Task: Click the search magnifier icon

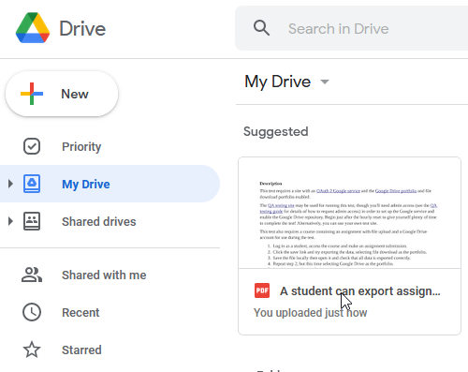Action: (261, 28)
